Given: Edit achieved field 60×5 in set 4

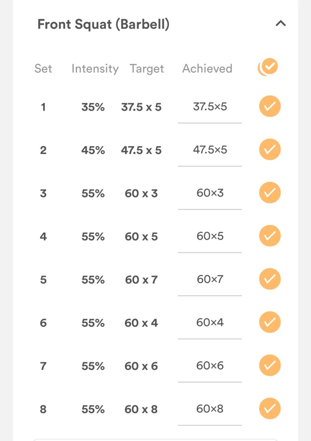Looking at the screenshot, I should tap(210, 236).
